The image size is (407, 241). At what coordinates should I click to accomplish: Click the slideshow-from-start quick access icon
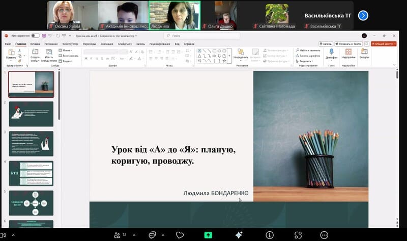click(64, 36)
